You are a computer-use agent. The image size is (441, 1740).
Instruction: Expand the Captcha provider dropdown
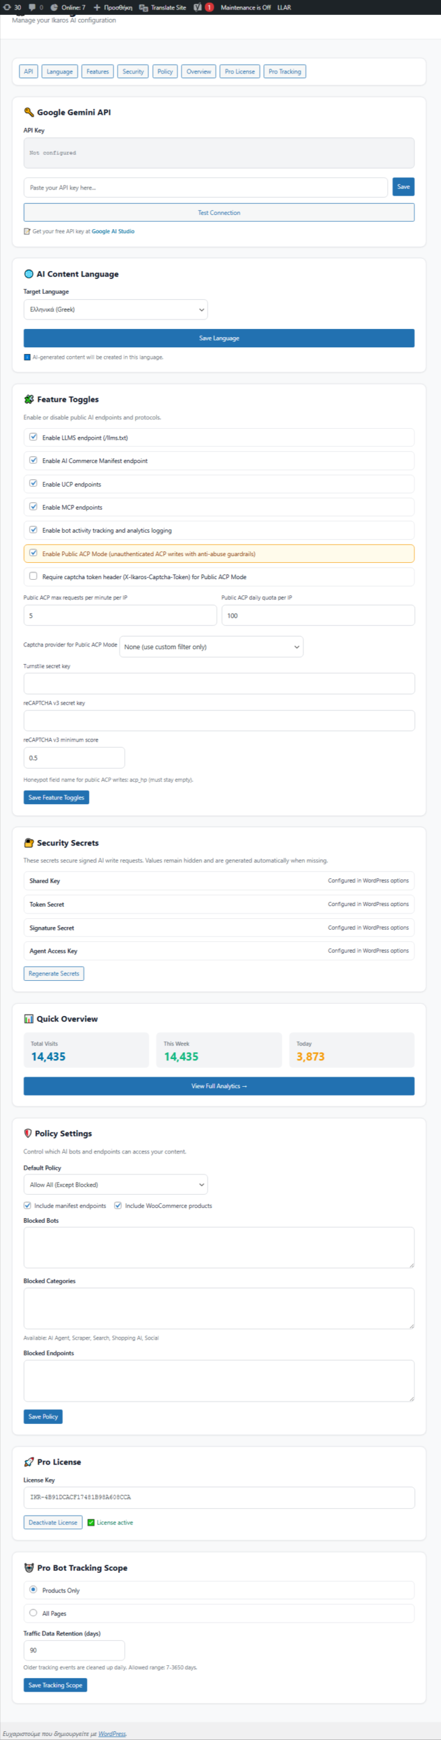pyautogui.click(x=211, y=646)
